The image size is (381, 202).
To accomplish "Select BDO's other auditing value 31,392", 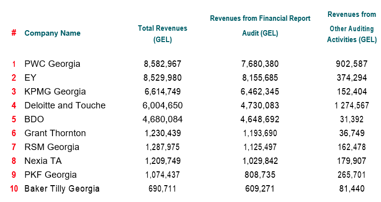I will pyautogui.click(x=352, y=119).
